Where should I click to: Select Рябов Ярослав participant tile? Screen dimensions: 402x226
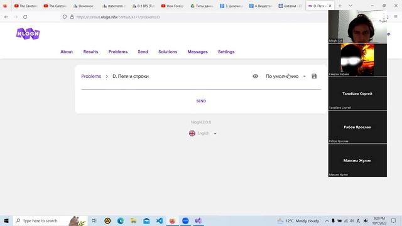pos(357,127)
